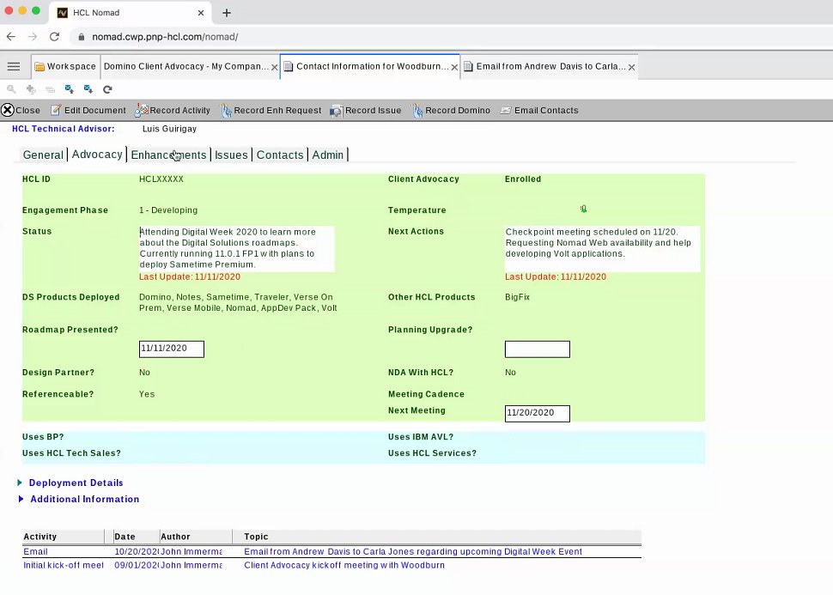Click the Email Contacts button label
Viewport: 833px width, 595px height.
coord(546,111)
